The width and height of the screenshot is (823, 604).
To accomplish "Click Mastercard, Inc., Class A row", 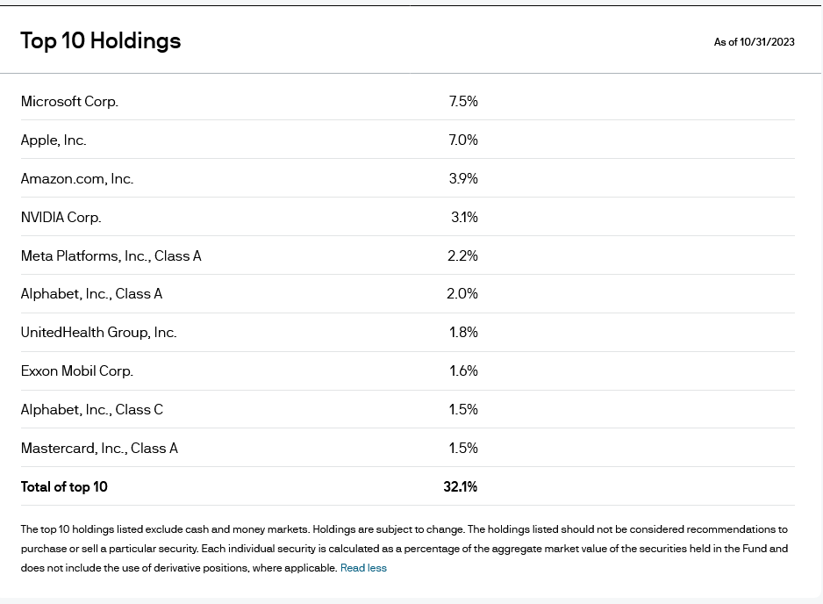I will pos(408,448).
